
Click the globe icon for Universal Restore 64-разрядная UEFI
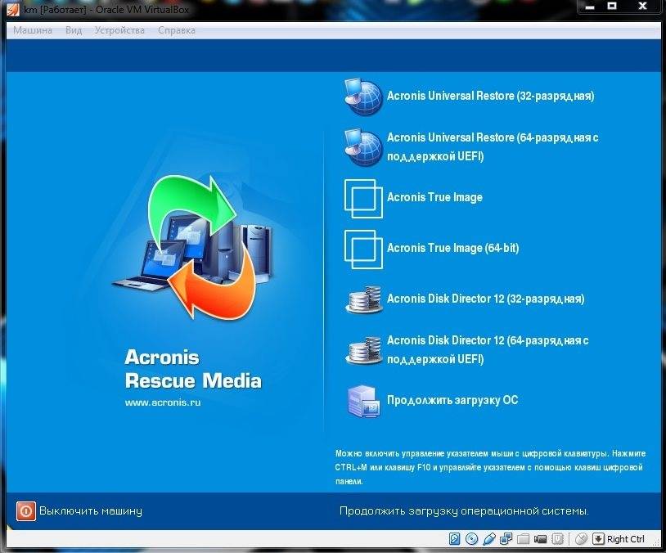coord(363,147)
